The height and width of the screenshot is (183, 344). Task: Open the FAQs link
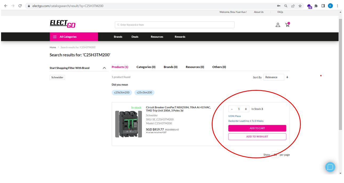280,12
